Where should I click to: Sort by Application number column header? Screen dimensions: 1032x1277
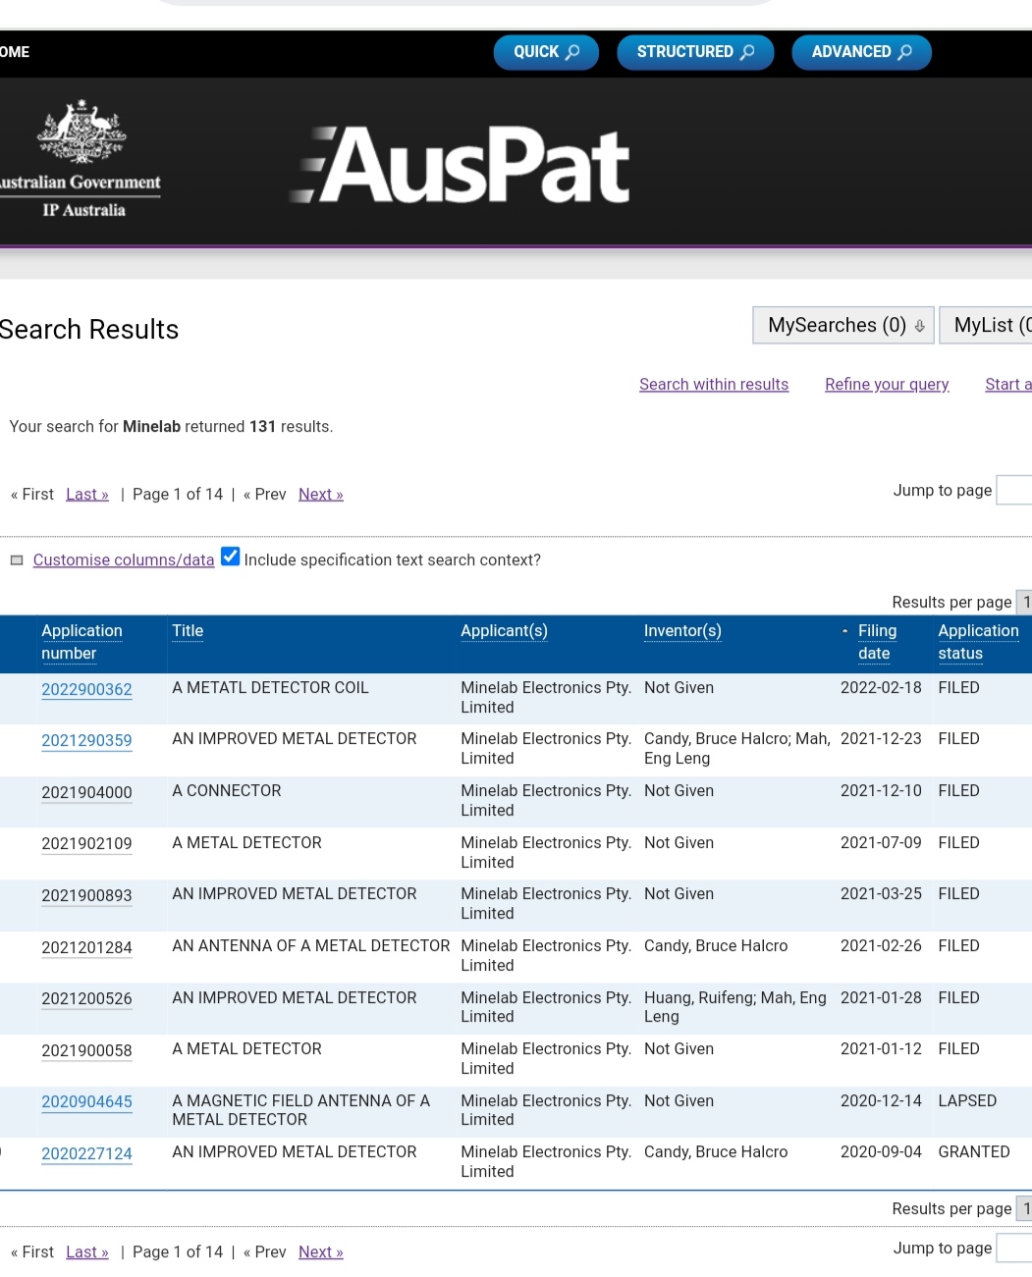(x=81, y=642)
